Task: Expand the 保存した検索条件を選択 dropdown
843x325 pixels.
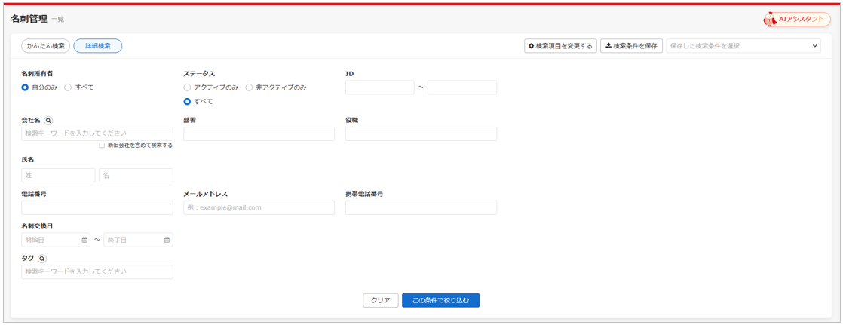Action: 743,46
